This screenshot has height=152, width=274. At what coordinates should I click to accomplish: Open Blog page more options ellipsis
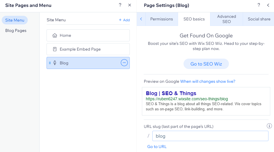124,63
